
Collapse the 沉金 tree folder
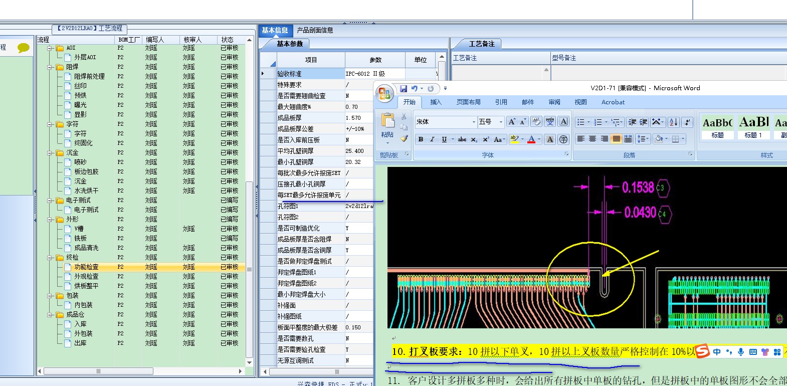point(50,152)
